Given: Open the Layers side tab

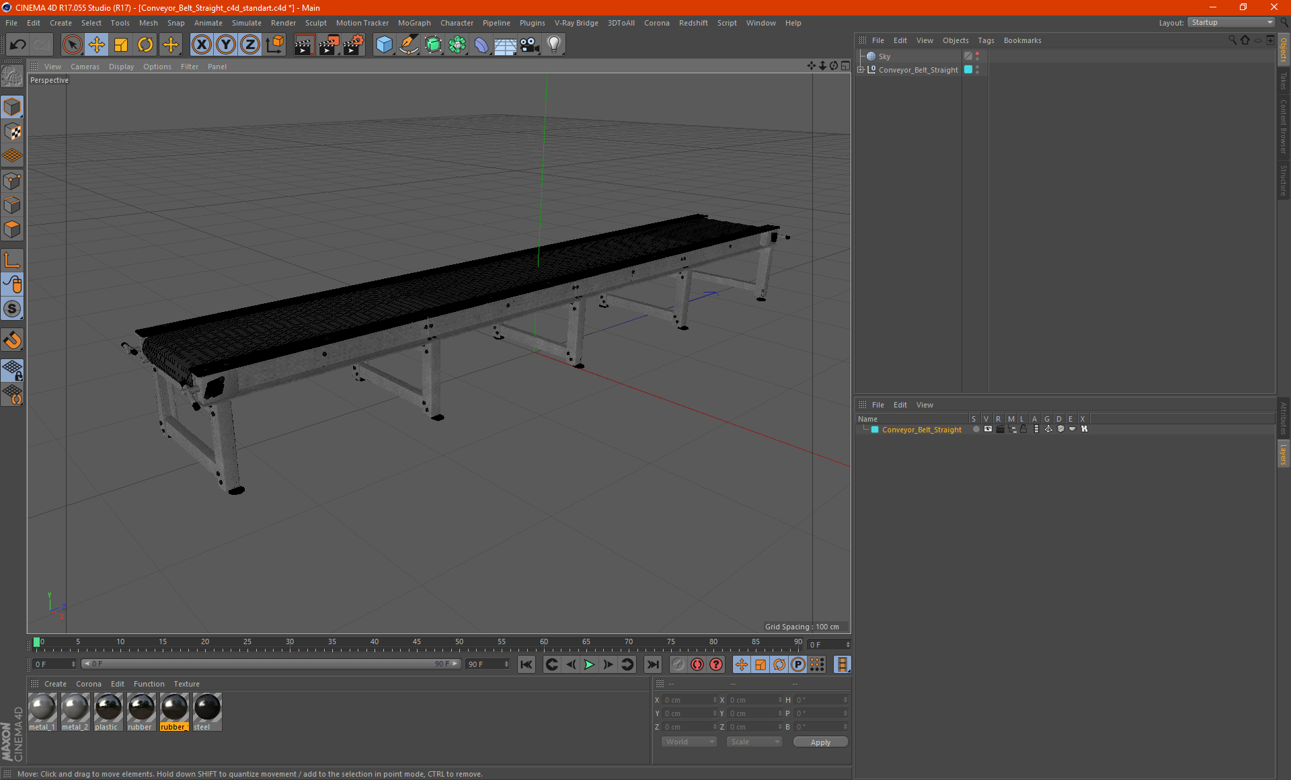Looking at the screenshot, I should pyautogui.click(x=1283, y=454).
